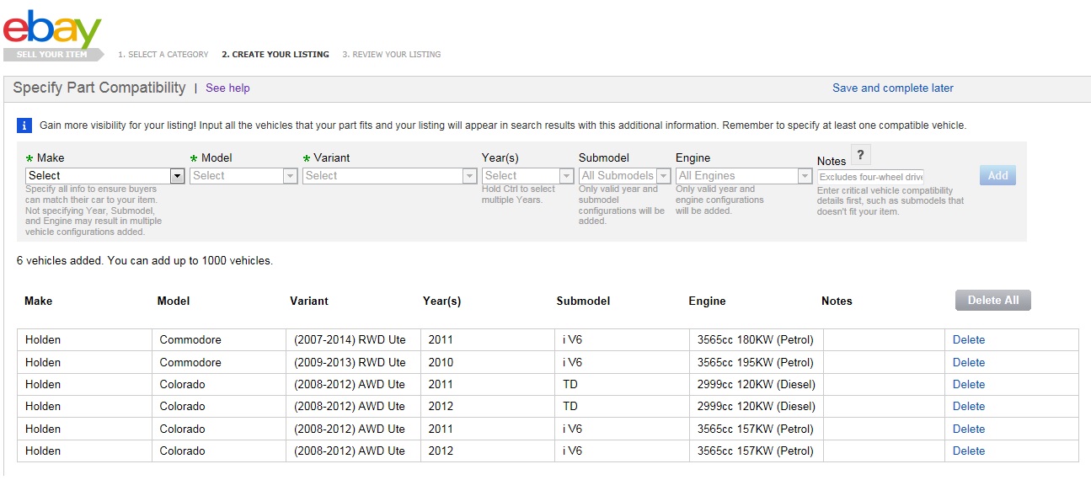Screen dimensions: 1091x496
Task: Select step 2 Create Your Listing
Action: 275,55
